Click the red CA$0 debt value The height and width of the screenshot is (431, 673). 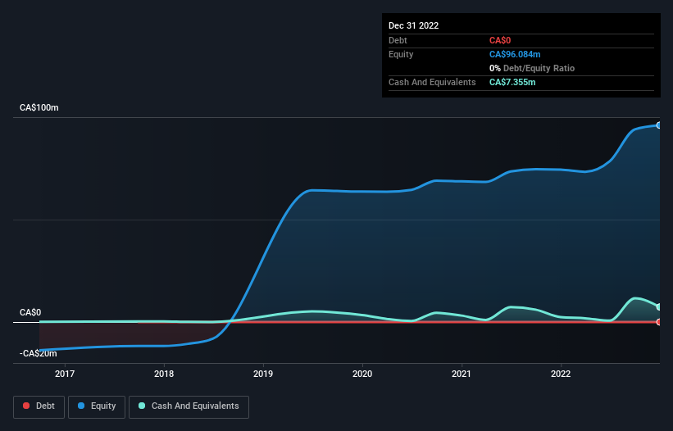(500, 40)
